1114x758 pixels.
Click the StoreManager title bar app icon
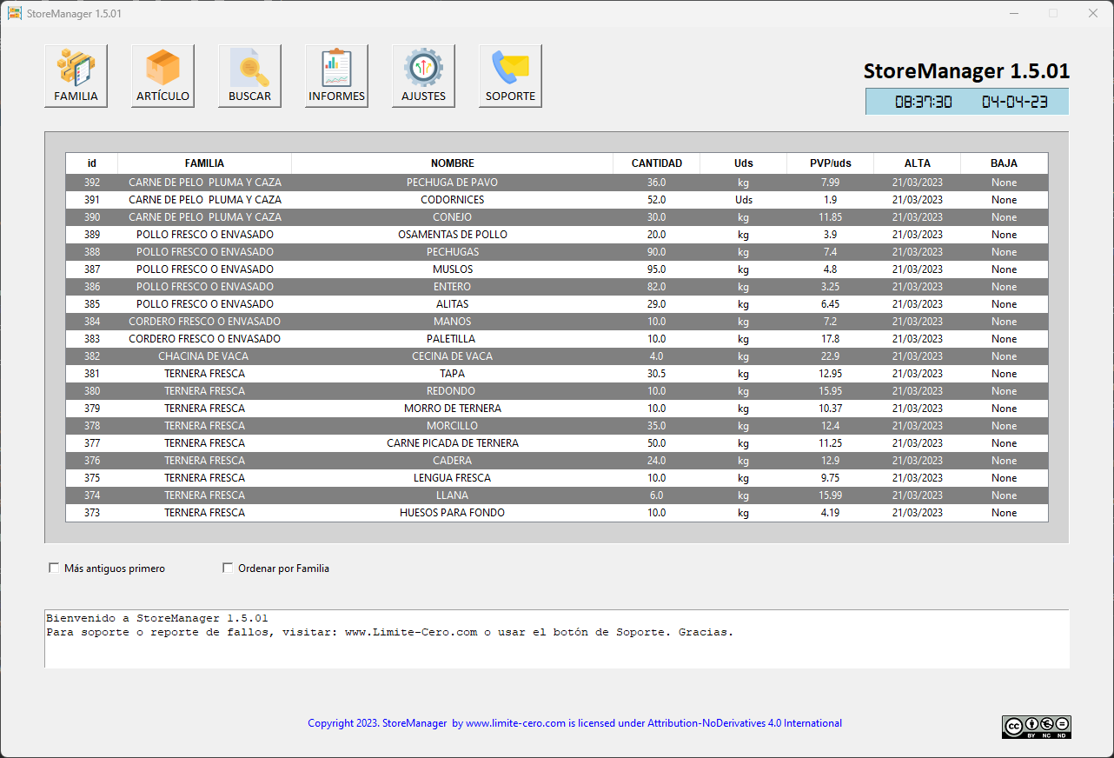(15, 13)
